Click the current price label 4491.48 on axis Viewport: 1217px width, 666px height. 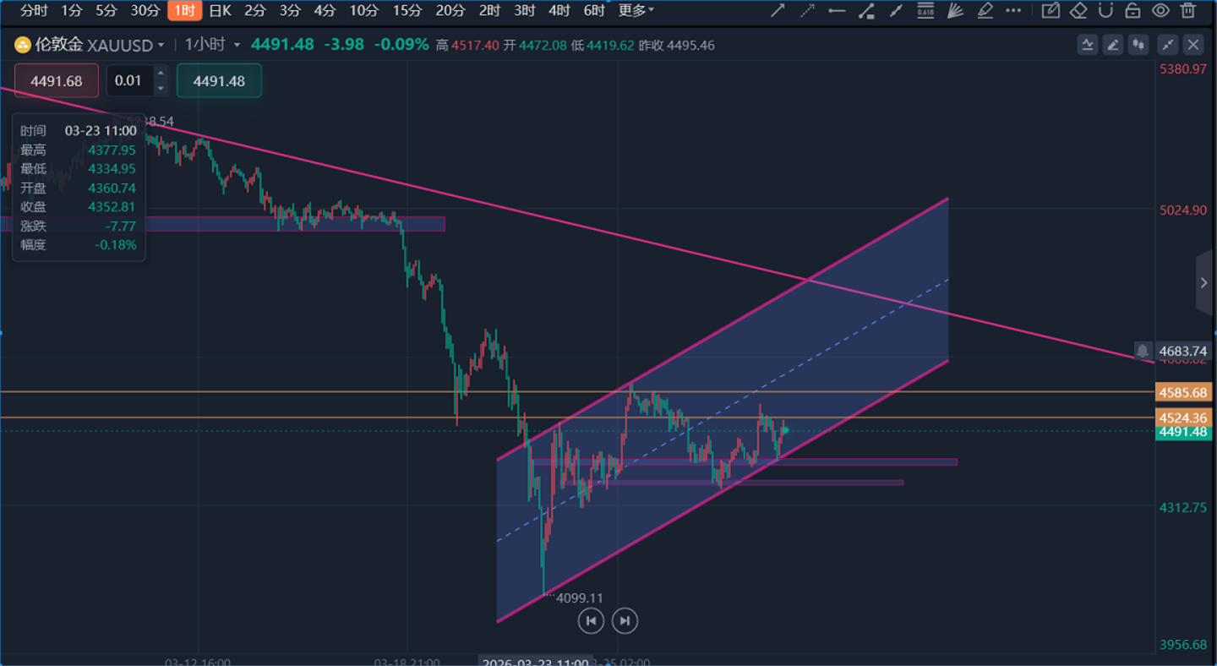pyautogui.click(x=1183, y=432)
